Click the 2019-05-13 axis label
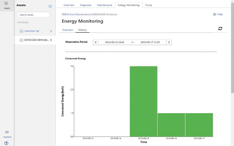Screen dimensions: 234x146 click(x=88, y=138)
